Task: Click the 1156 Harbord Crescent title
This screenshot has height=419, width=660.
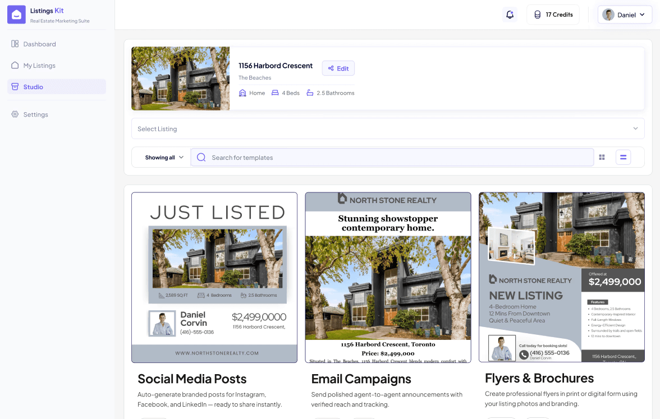Action: click(x=276, y=66)
